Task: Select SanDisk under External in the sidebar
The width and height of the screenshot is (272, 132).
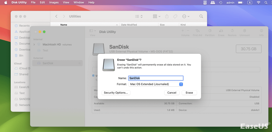Action: (57, 63)
